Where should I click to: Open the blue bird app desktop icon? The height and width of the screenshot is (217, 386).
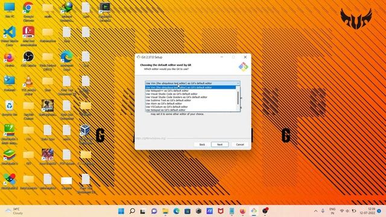coord(10,84)
